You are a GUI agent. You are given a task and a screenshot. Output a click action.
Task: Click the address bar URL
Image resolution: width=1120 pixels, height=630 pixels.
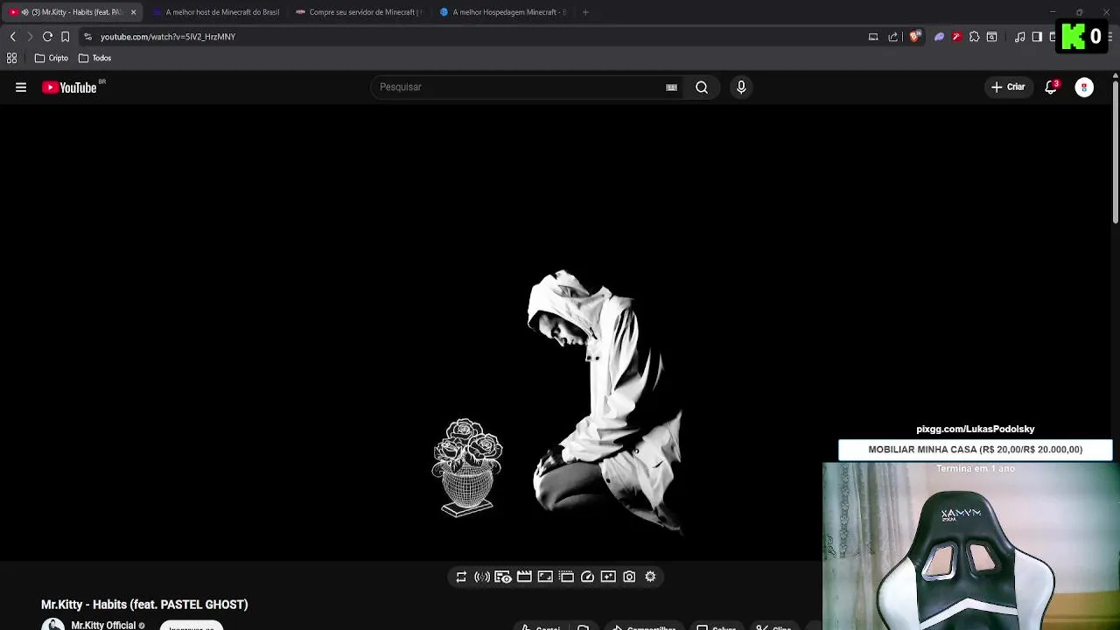coord(167,37)
